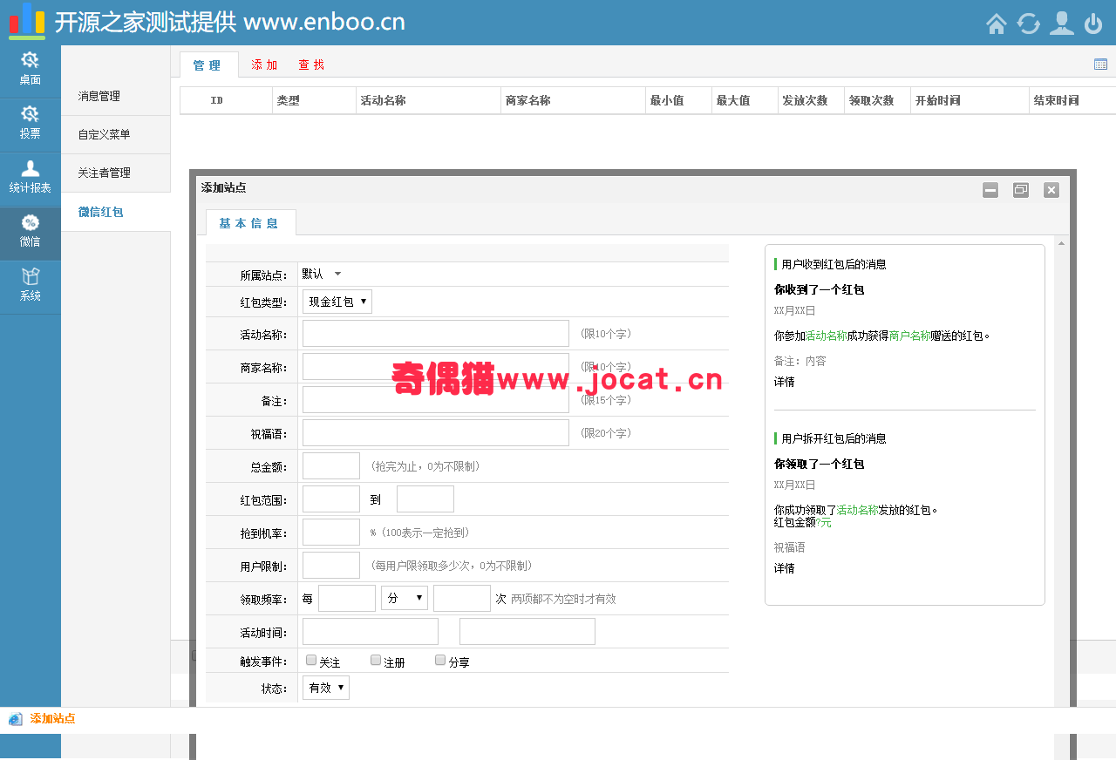Image resolution: width=1116 pixels, height=760 pixels.
Task: Open the 投票 sidebar item
Action: coord(31,122)
